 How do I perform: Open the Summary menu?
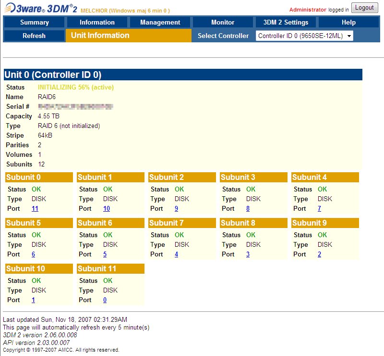click(x=34, y=22)
